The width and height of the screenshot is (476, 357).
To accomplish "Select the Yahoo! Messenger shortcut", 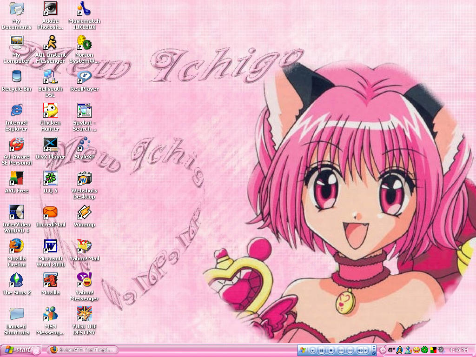I will coord(85,287).
